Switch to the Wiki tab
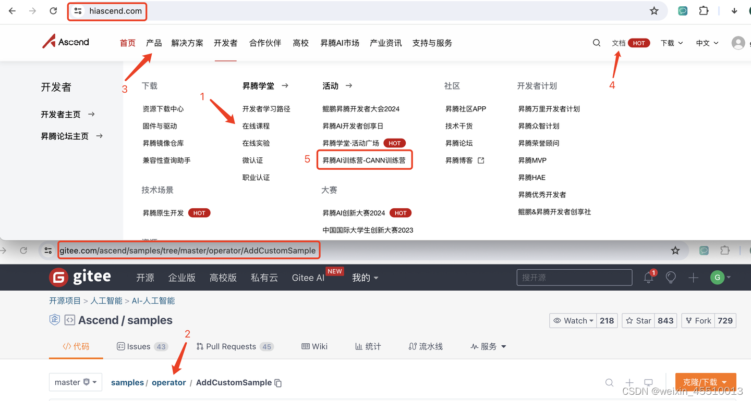This screenshot has height=401, width=751. pos(314,346)
